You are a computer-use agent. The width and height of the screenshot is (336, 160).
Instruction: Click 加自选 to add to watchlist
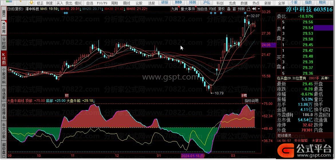click(202, 9)
